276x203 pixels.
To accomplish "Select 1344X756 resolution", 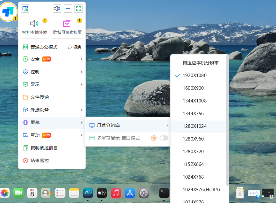I will 199,114.
